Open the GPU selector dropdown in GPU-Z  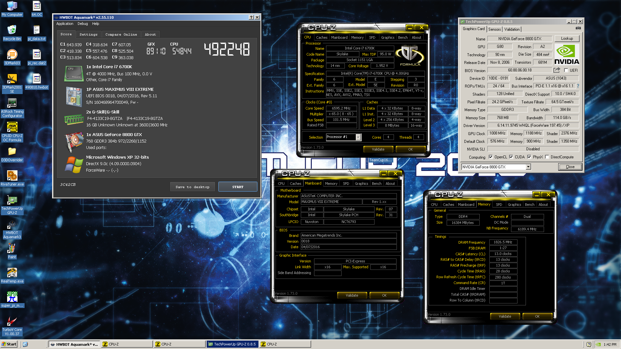528,167
